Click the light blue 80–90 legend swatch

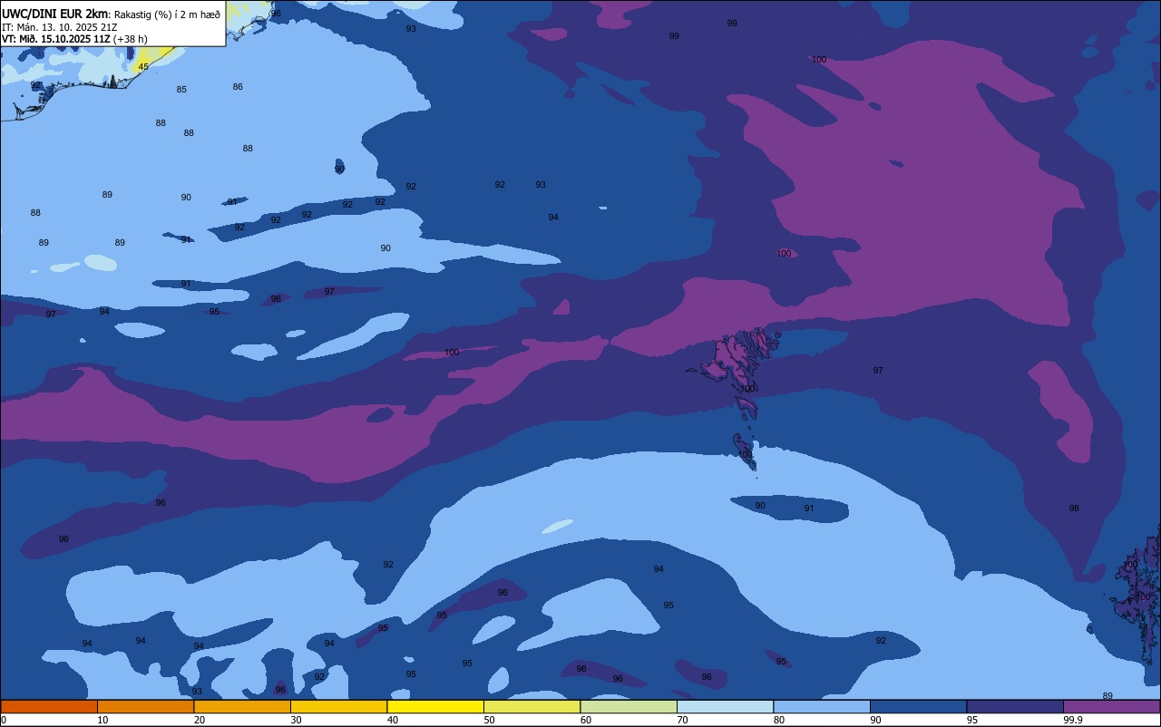pyautogui.click(x=822, y=706)
